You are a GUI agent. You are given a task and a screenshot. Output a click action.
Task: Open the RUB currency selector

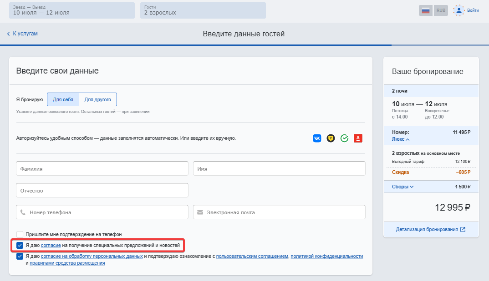(x=441, y=10)
